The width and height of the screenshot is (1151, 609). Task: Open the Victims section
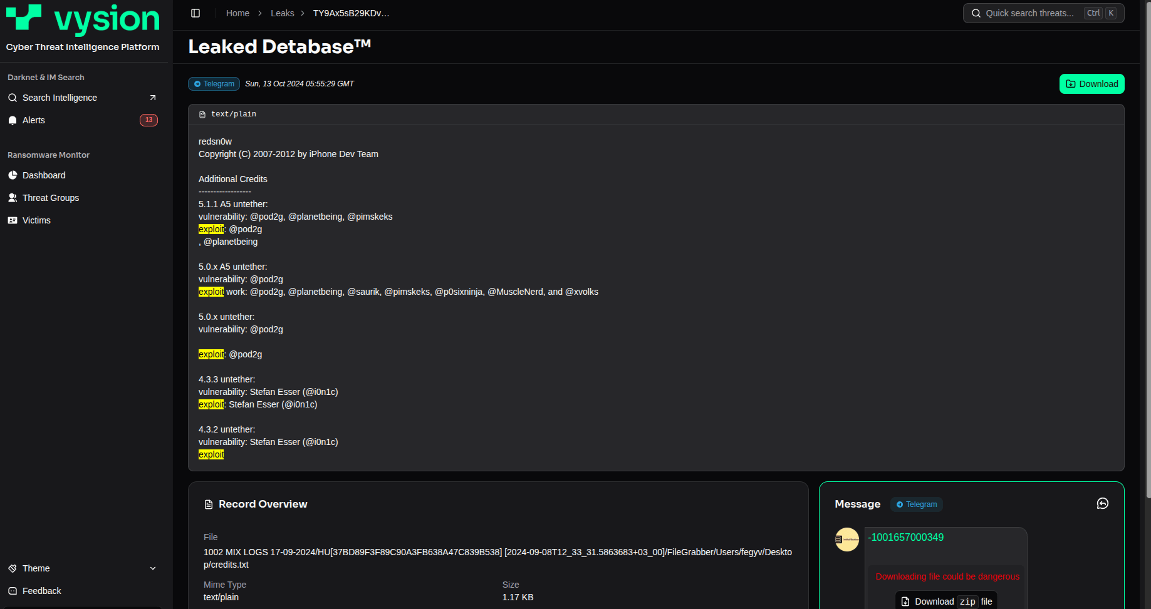tap(83, 220)
